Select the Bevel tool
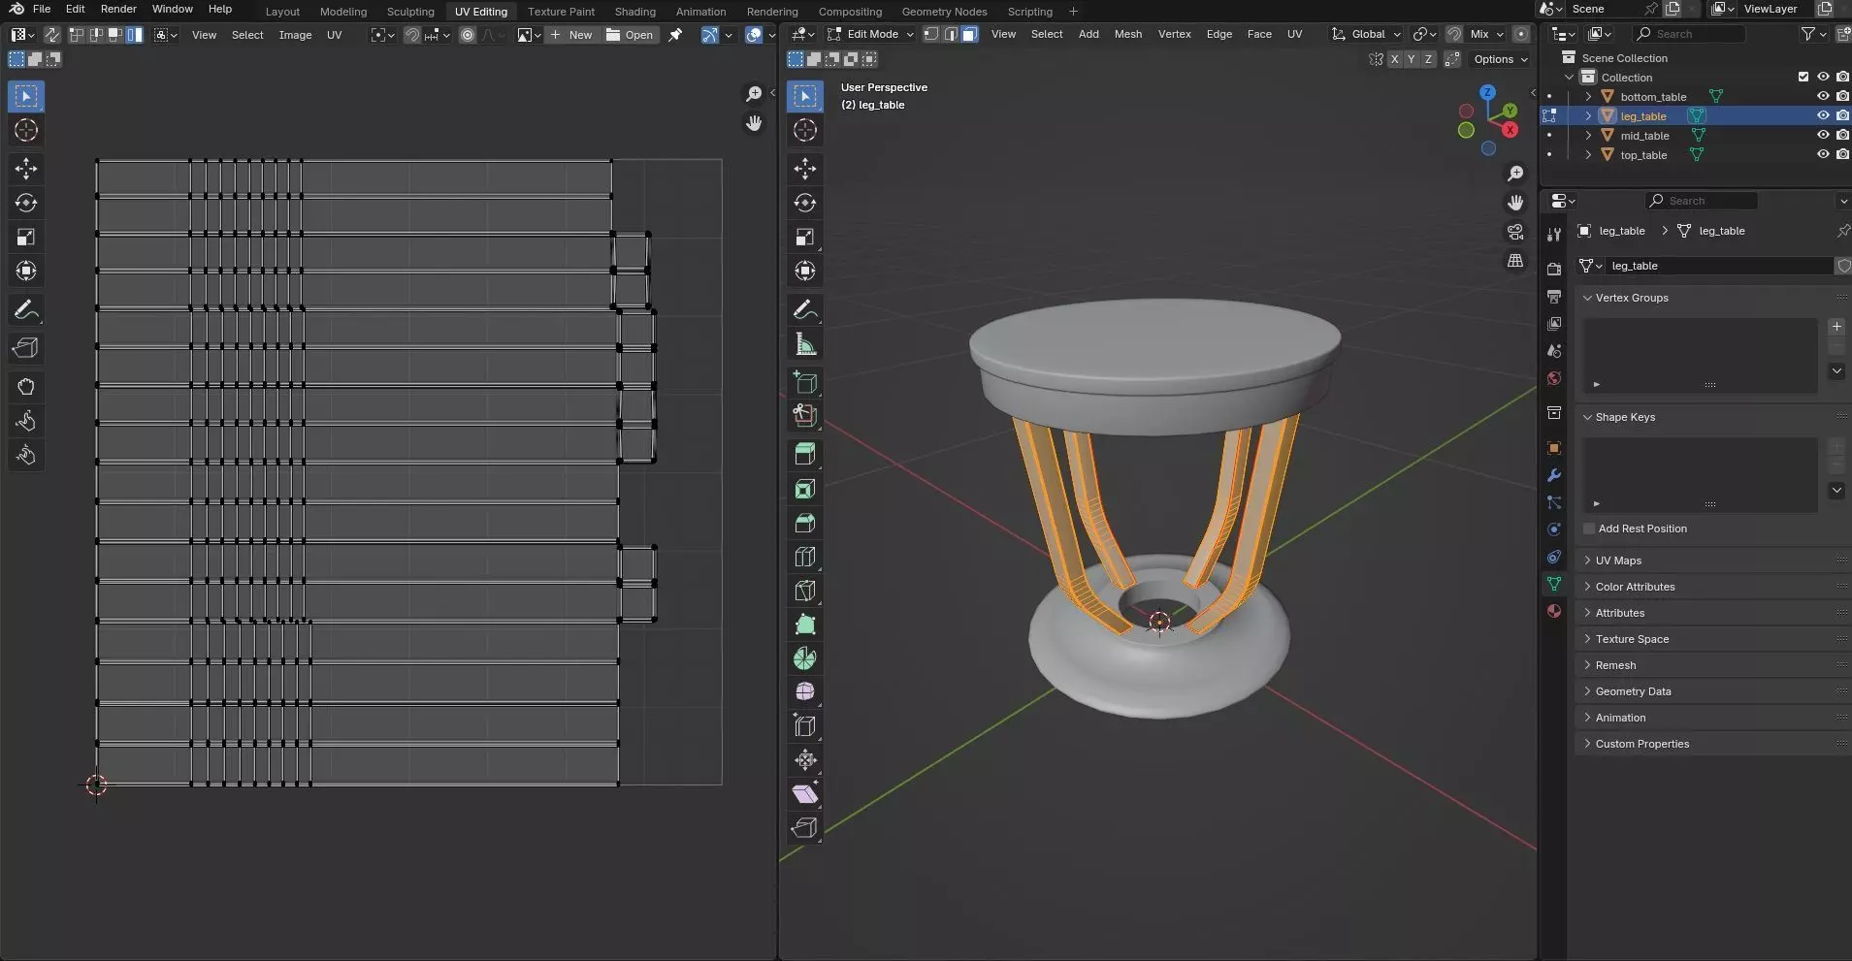 [x=805, y=523]
